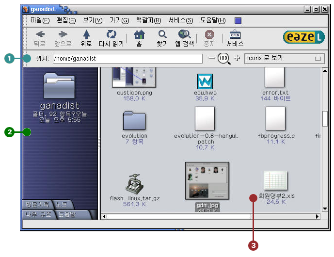The height and width of the screenshot is (257, 334).
Task: Open the 도움말(H) menu
Action: coord(213,20)
